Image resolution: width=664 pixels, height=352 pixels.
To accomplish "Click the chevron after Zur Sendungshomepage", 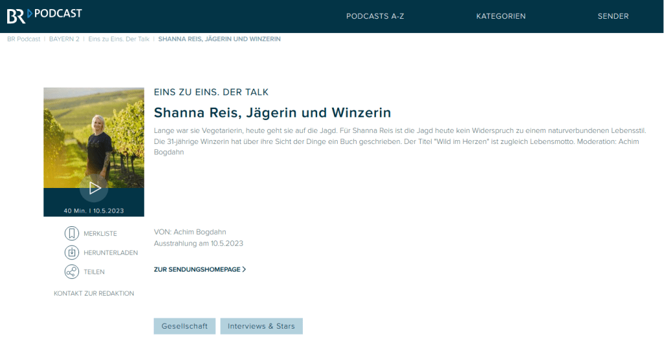I will pos(244,269).
